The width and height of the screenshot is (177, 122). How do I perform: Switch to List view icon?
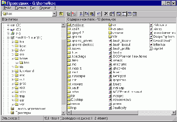[x=129, y=14]
